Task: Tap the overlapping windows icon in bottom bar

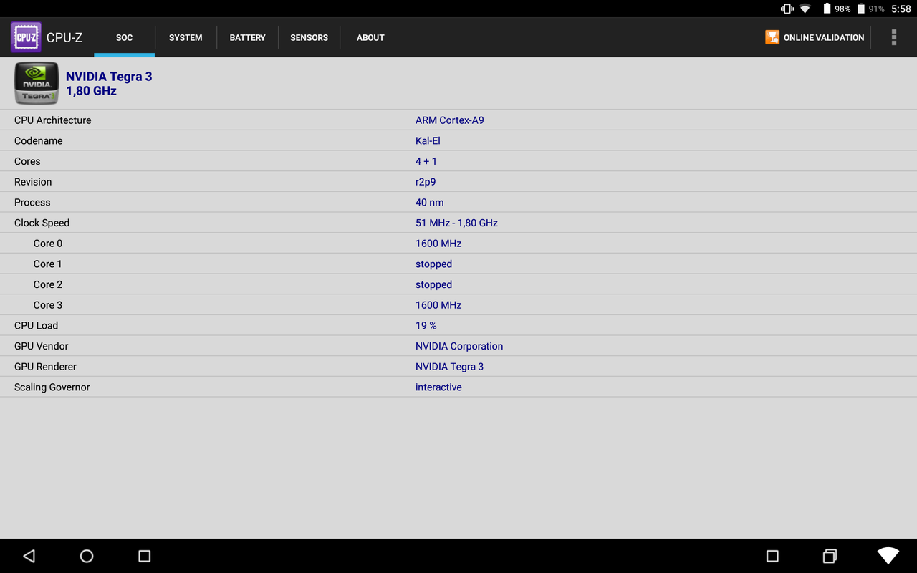Action: click(x=830, y=556)
